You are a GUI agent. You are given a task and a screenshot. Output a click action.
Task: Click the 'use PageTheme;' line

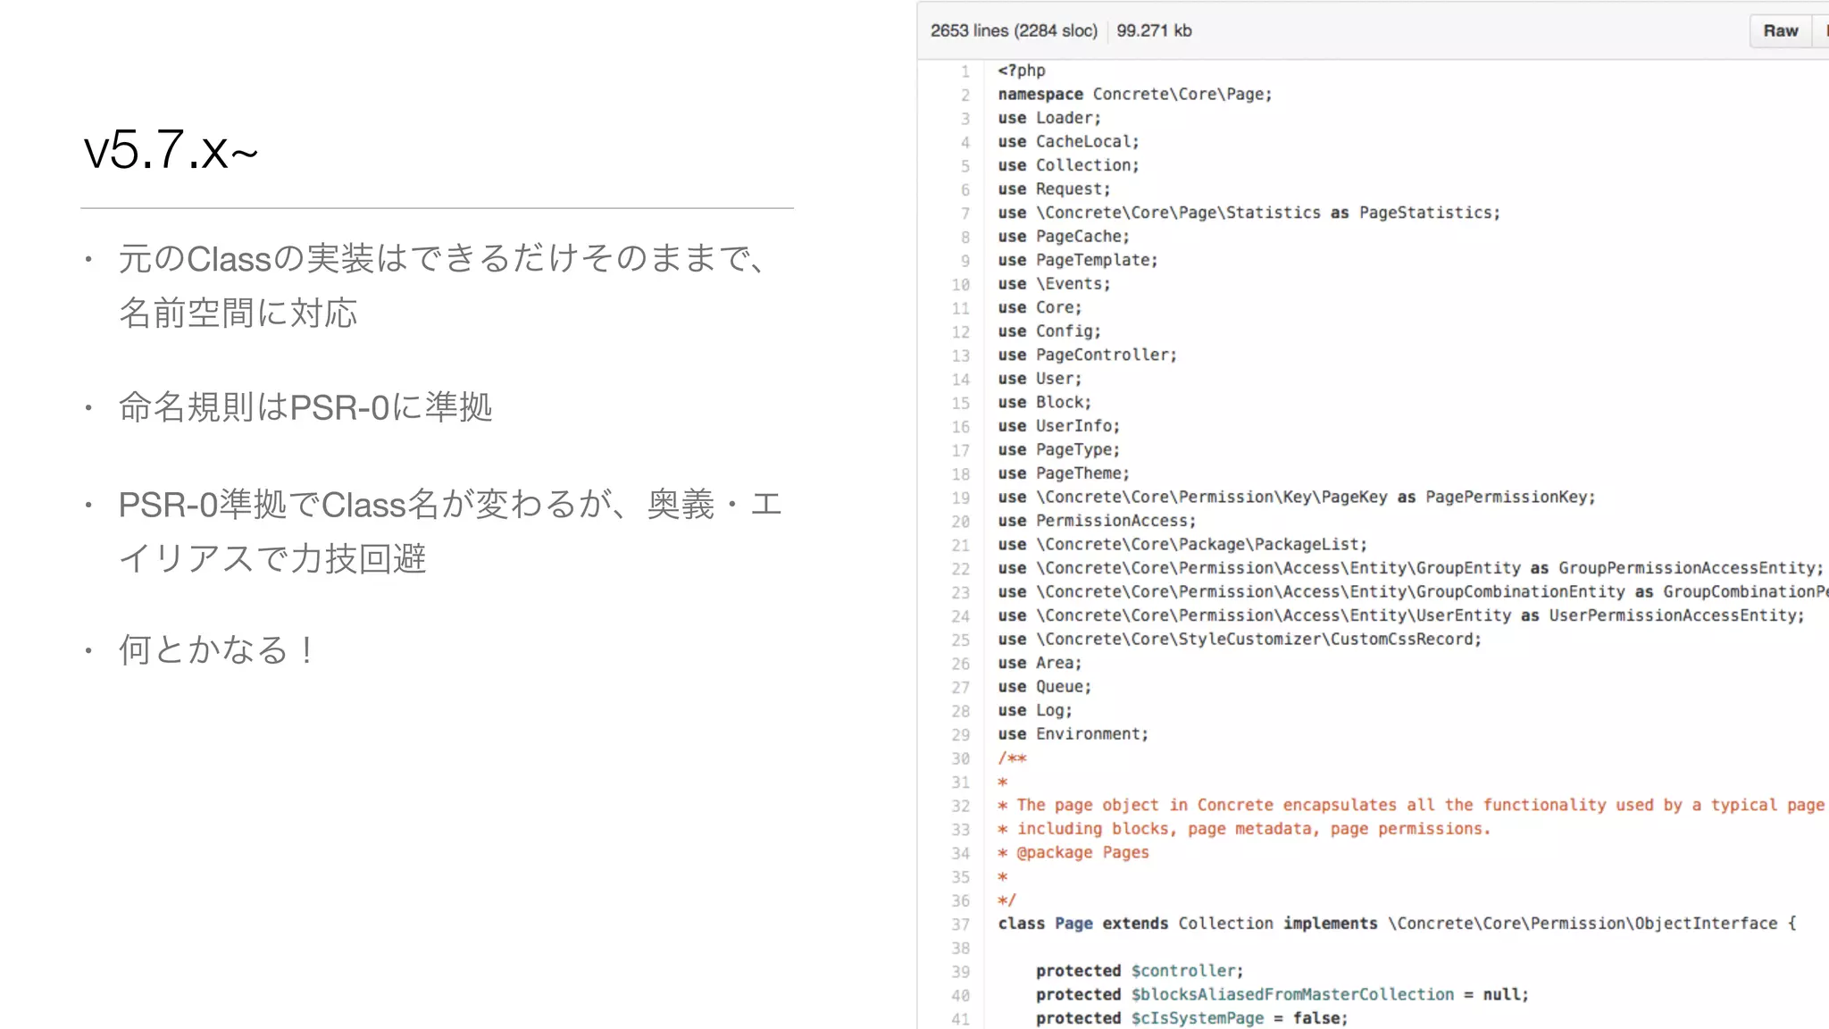coord(1064,473)
